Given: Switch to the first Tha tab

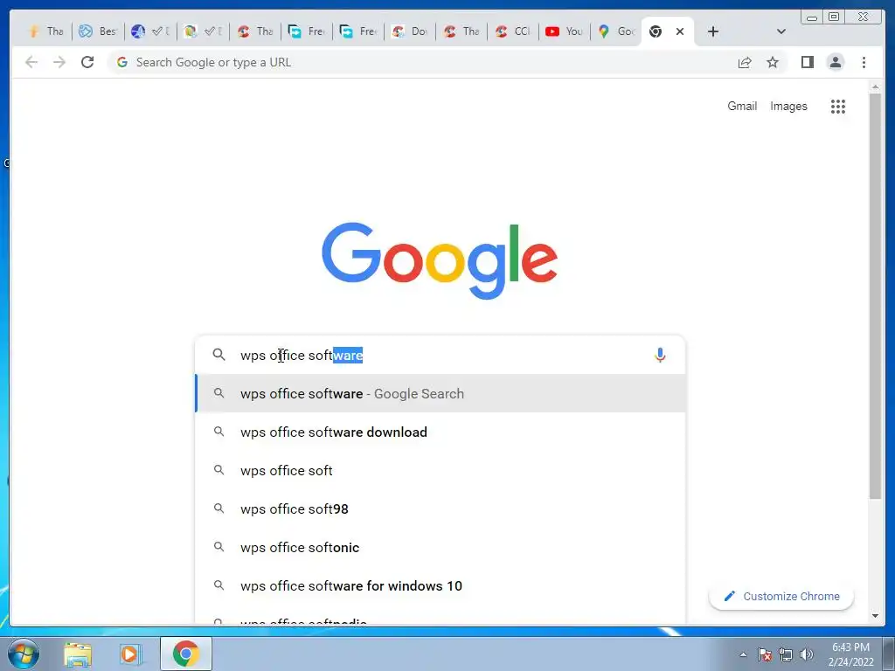Looking at the screenshot, I should [x=45, y=31].
